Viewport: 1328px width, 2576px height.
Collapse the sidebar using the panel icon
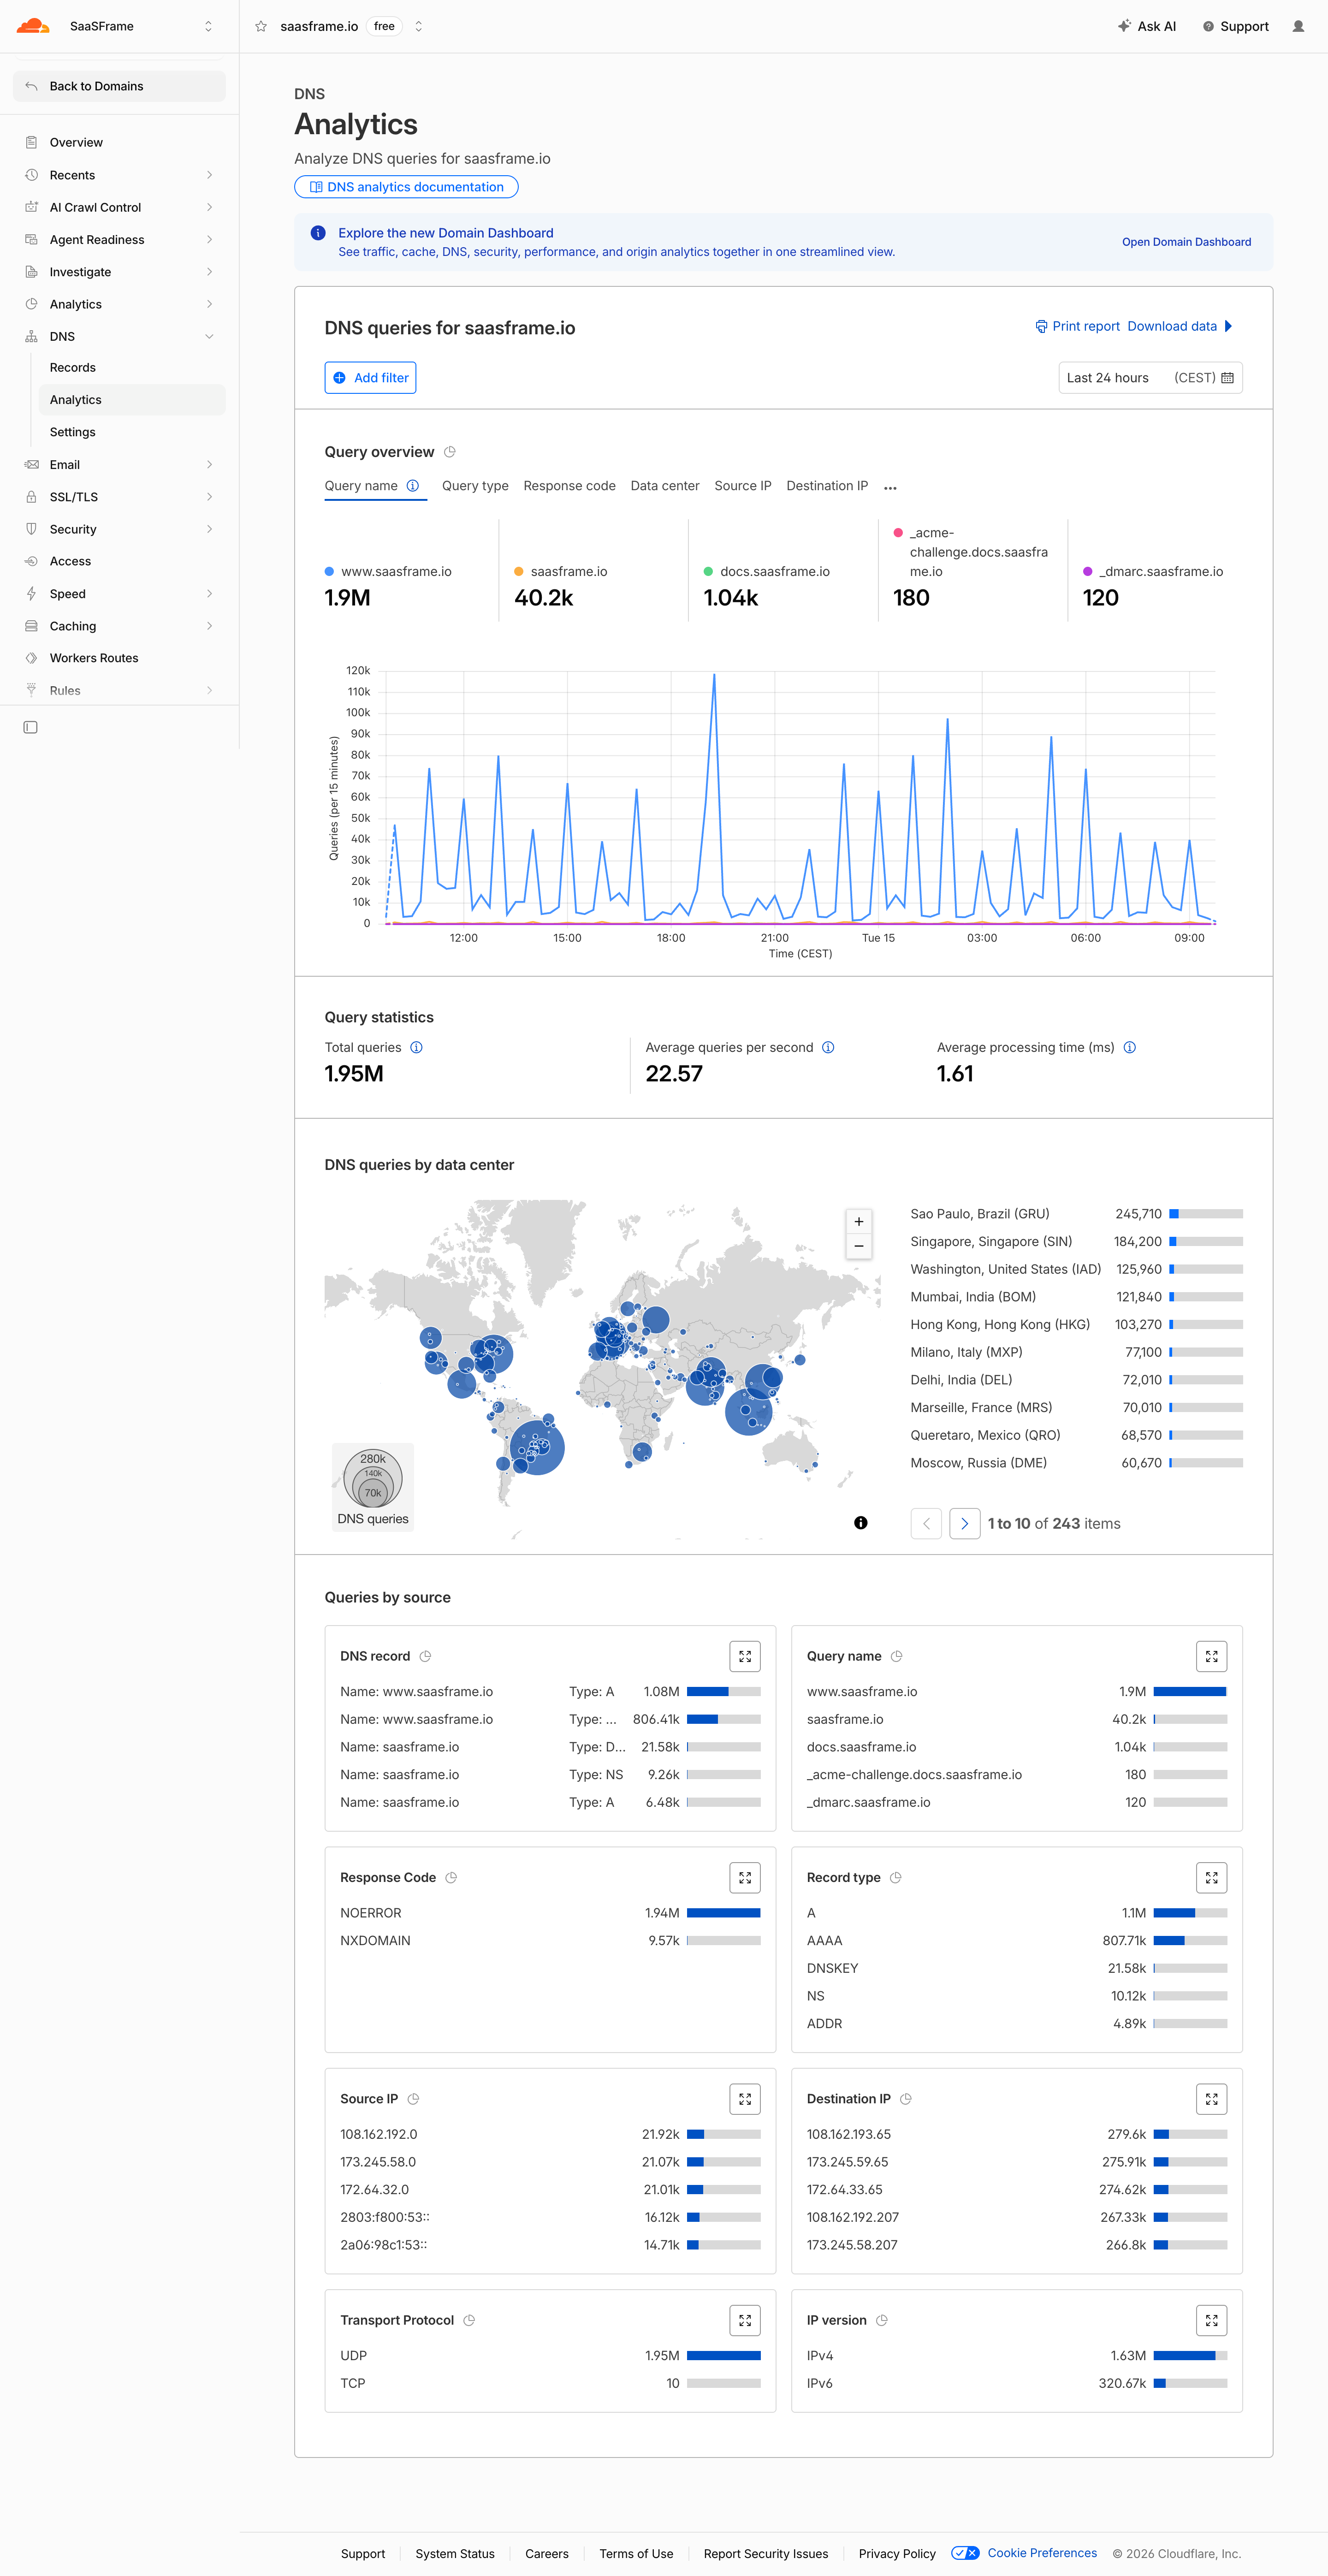click(31, 727)
